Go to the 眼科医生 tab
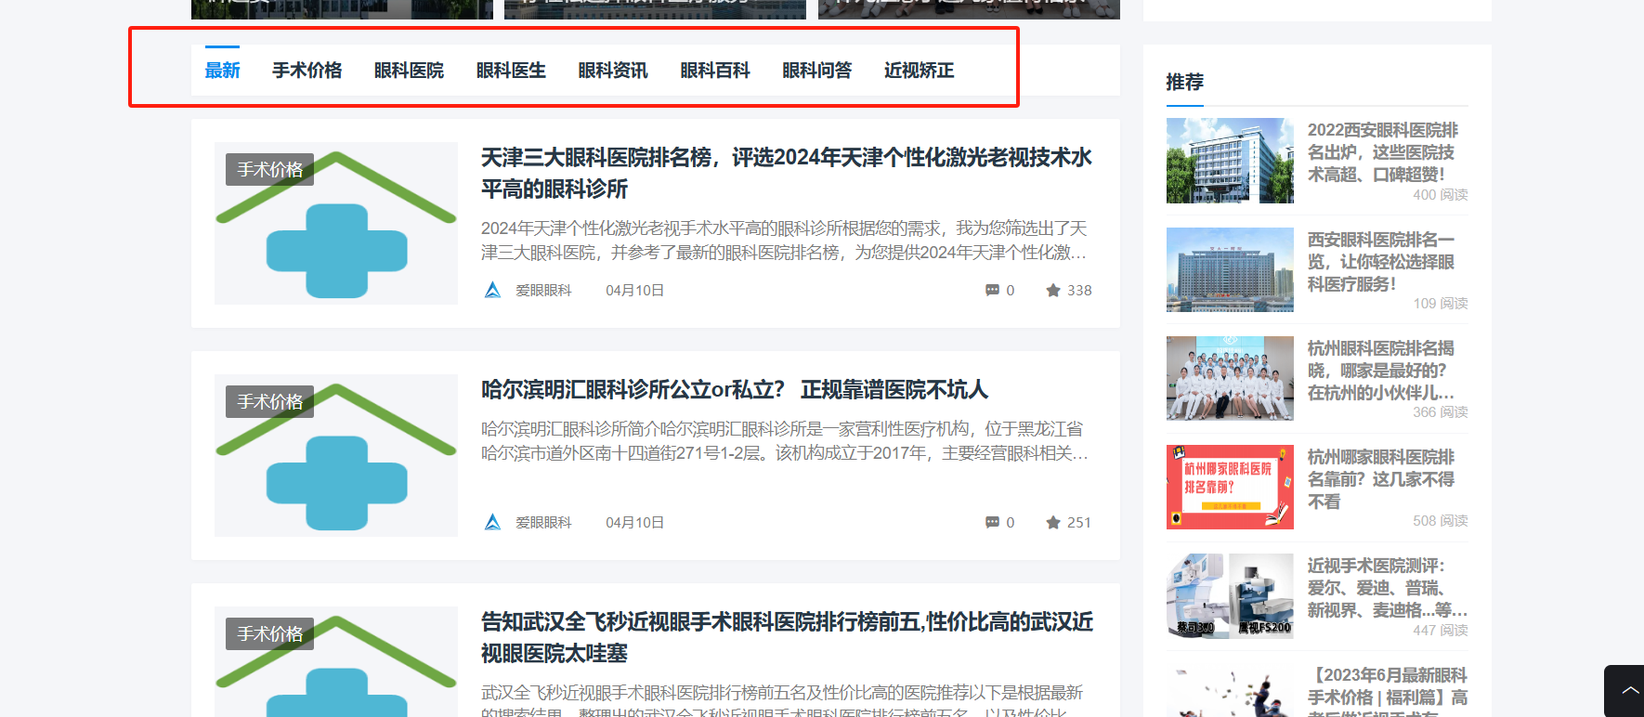Image resolution: width=1644 pixels, height=717 pixels. [511, 71]
